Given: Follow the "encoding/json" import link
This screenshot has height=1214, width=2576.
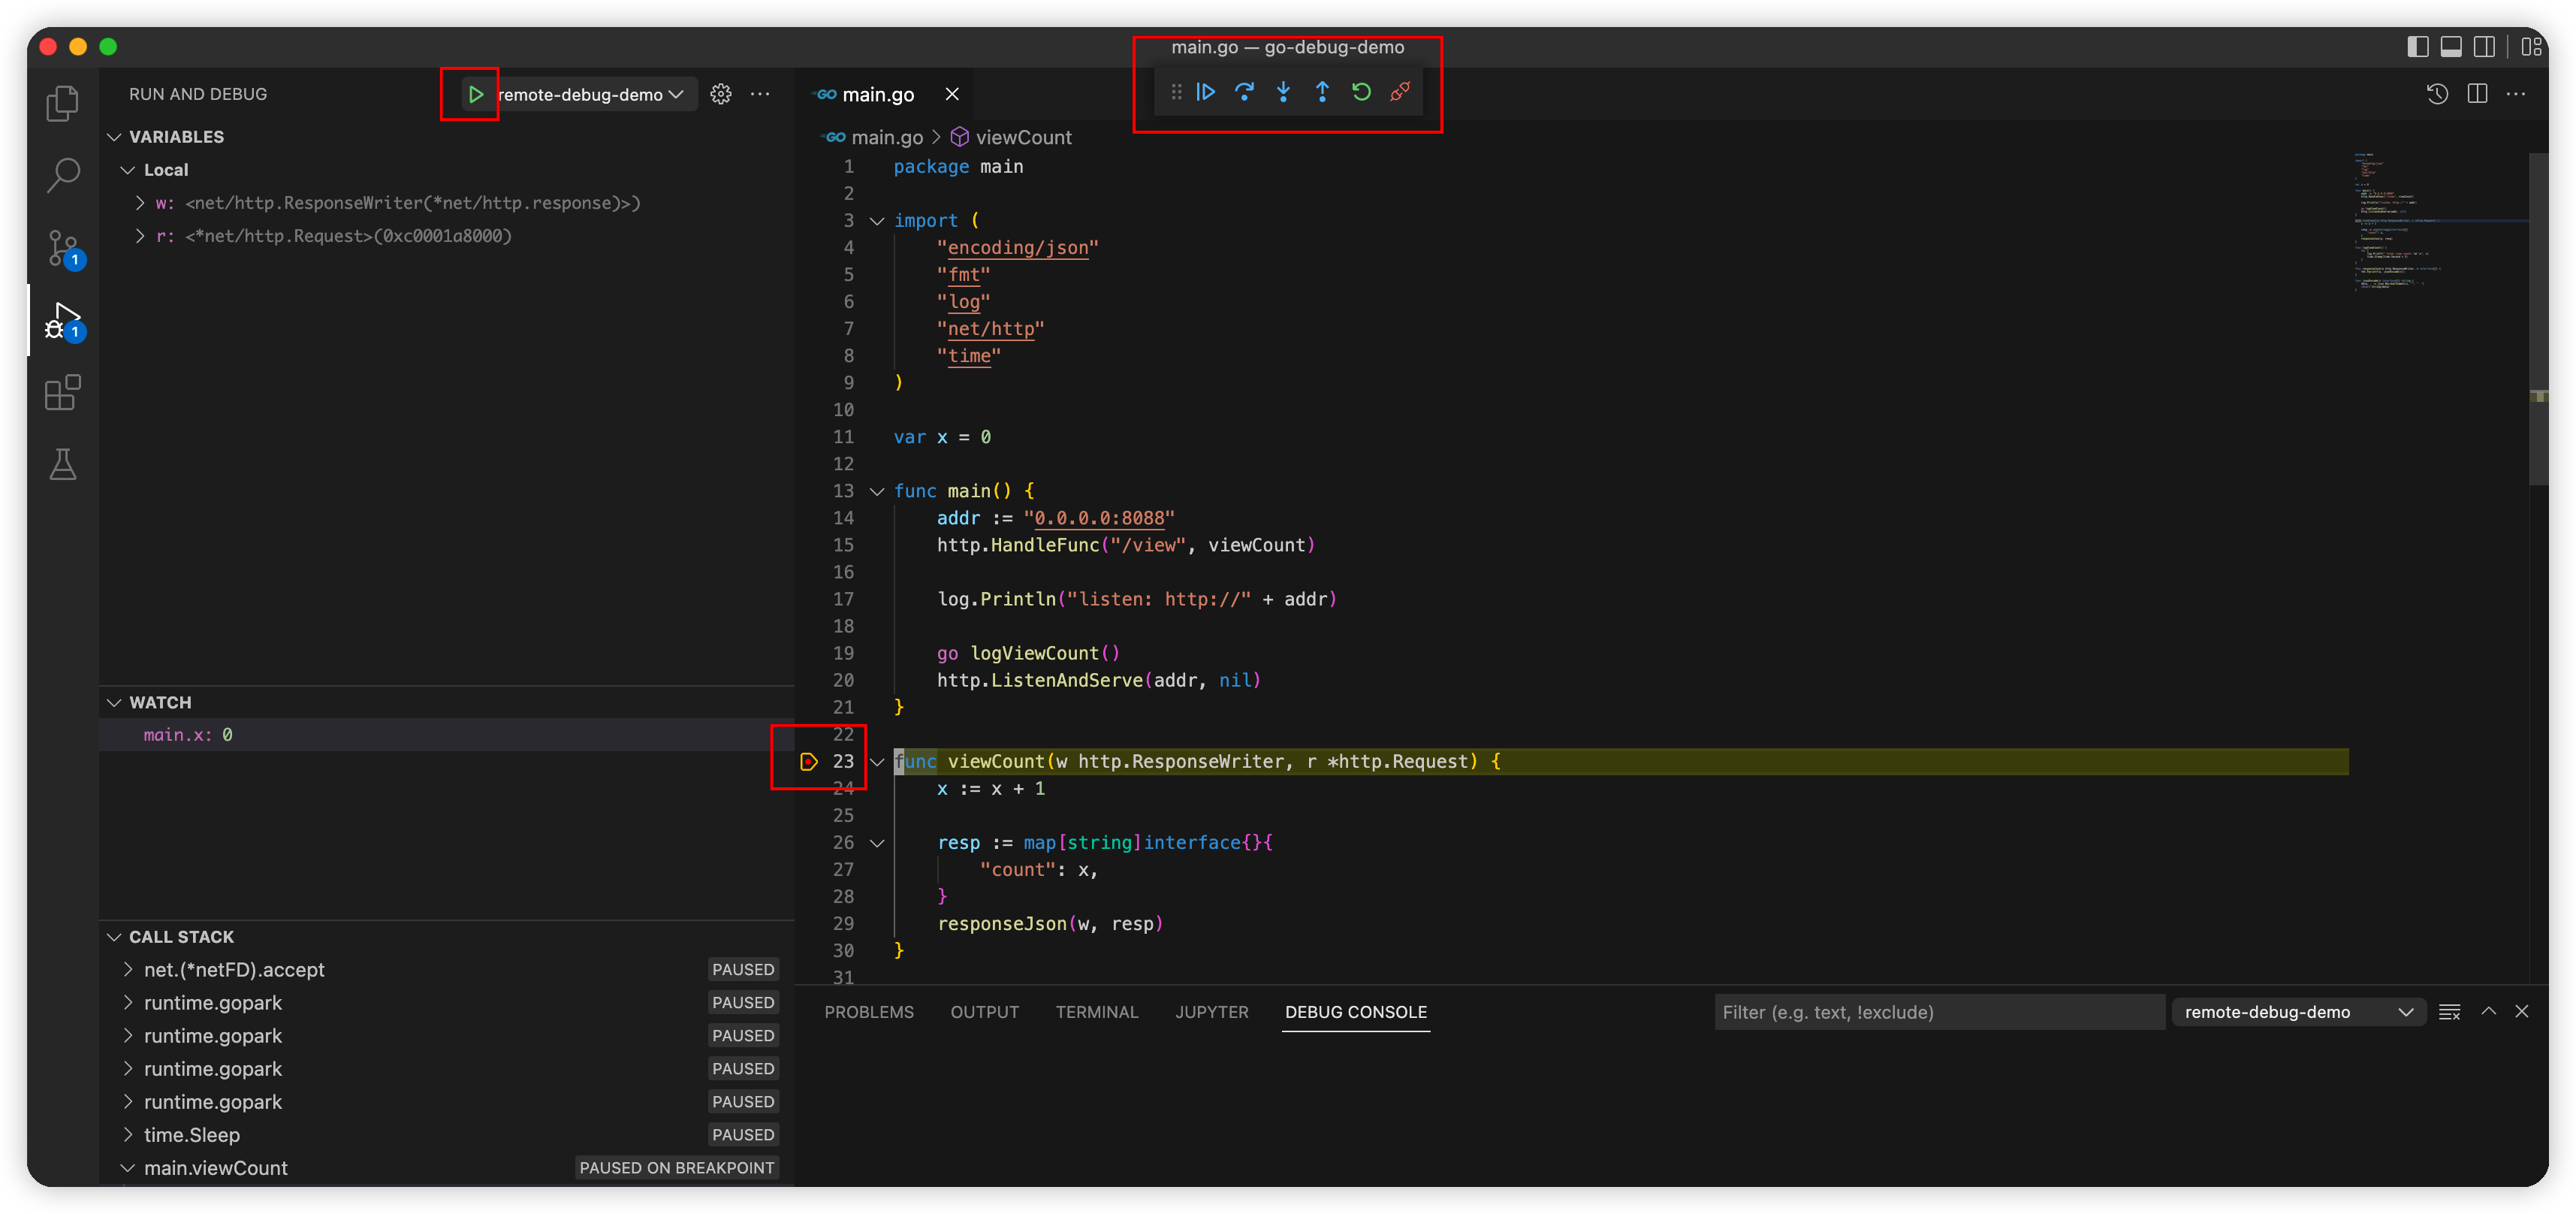Looking at the screenshot, I should pyautogui.click(x=1017, y=248).
